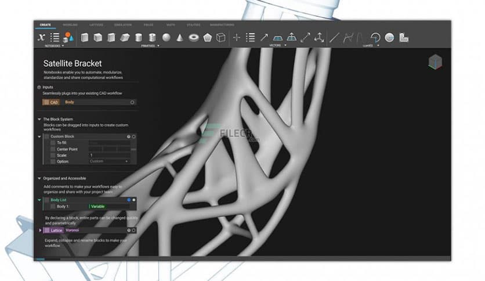
Task: Expand the Lattice Voronoi block
Action: [40, 230]
